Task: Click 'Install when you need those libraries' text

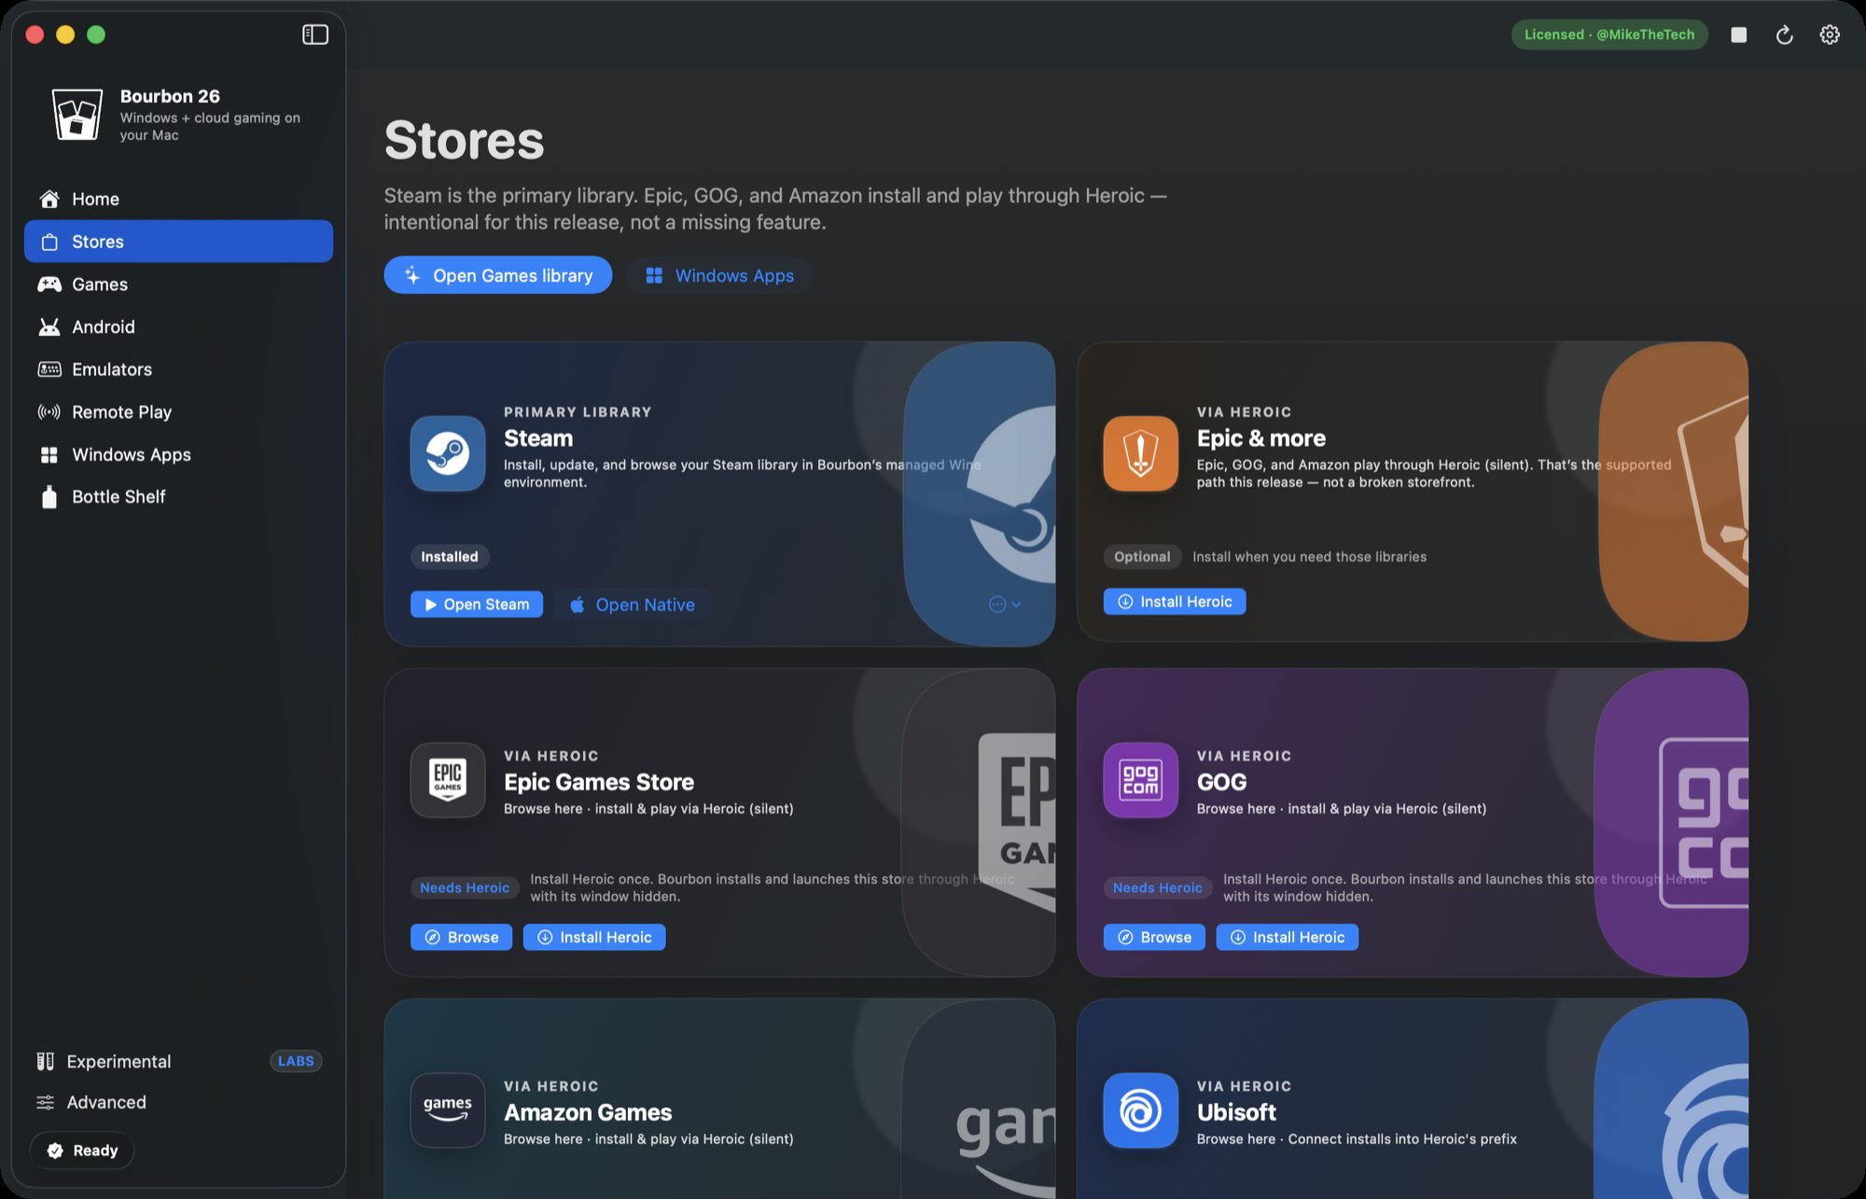Action: point(1310,557)
